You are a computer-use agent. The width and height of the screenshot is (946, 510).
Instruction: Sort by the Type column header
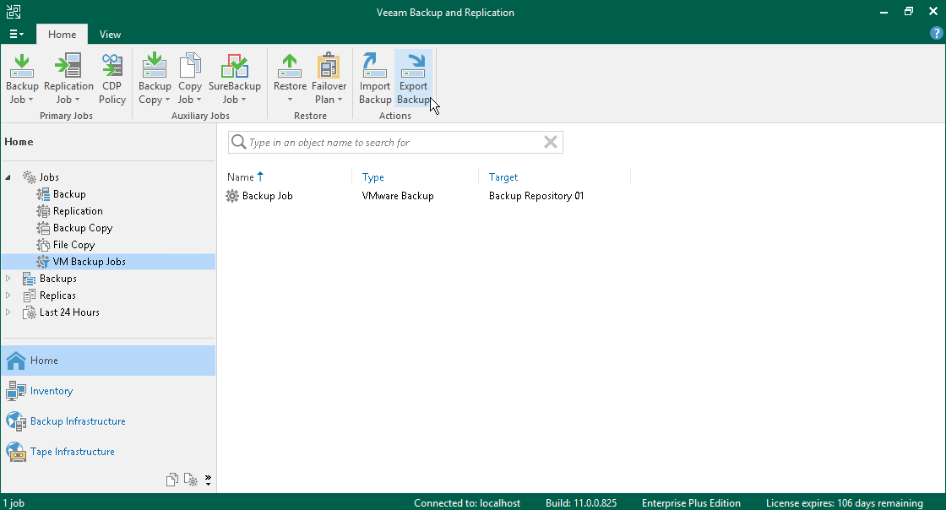372,177
